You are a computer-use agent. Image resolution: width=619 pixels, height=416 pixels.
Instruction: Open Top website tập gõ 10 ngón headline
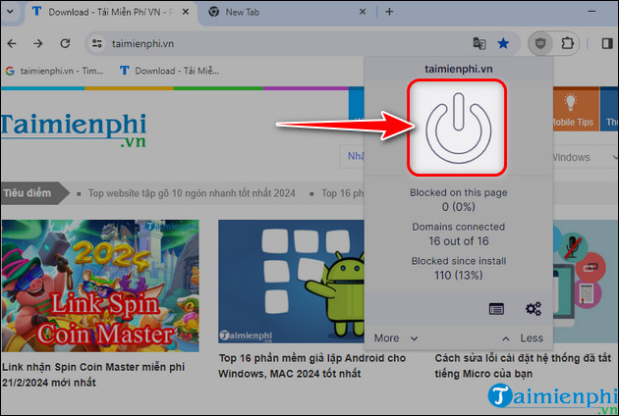click(192, 193)
